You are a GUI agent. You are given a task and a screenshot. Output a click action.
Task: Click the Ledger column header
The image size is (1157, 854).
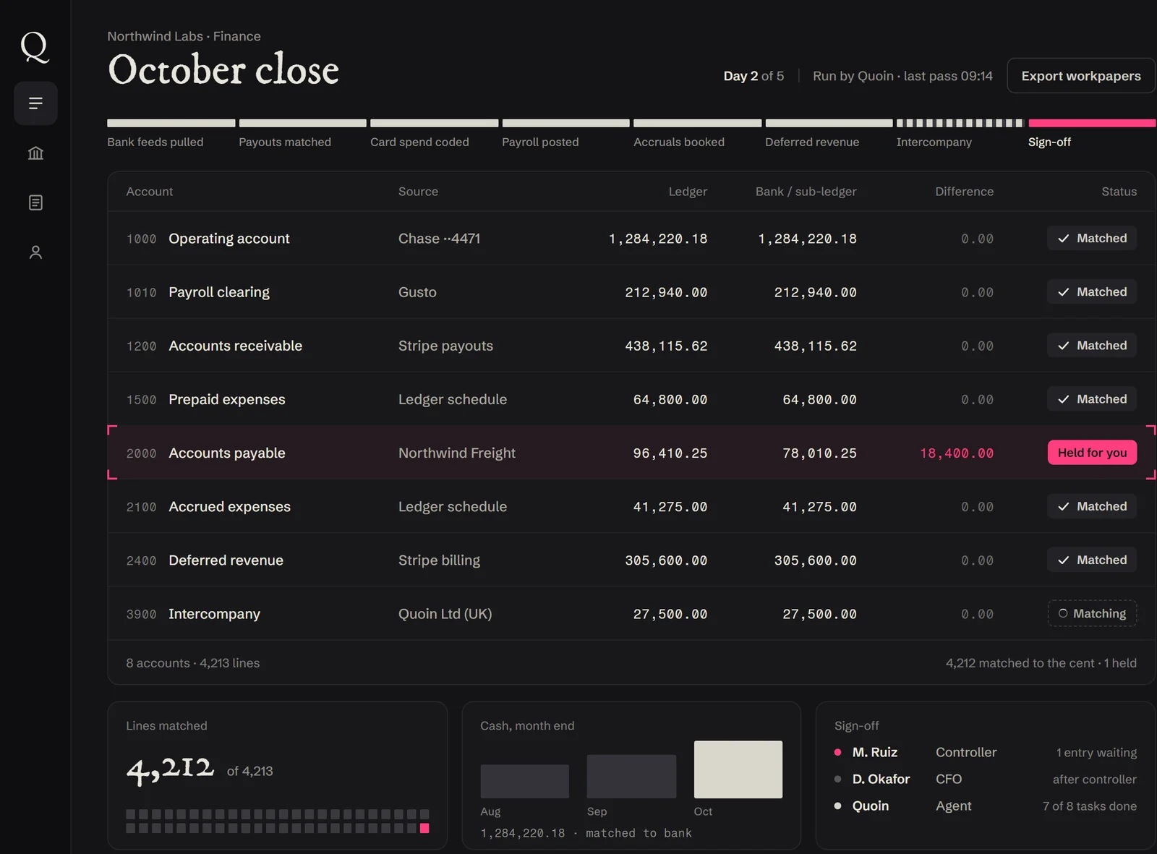[688, 192]
